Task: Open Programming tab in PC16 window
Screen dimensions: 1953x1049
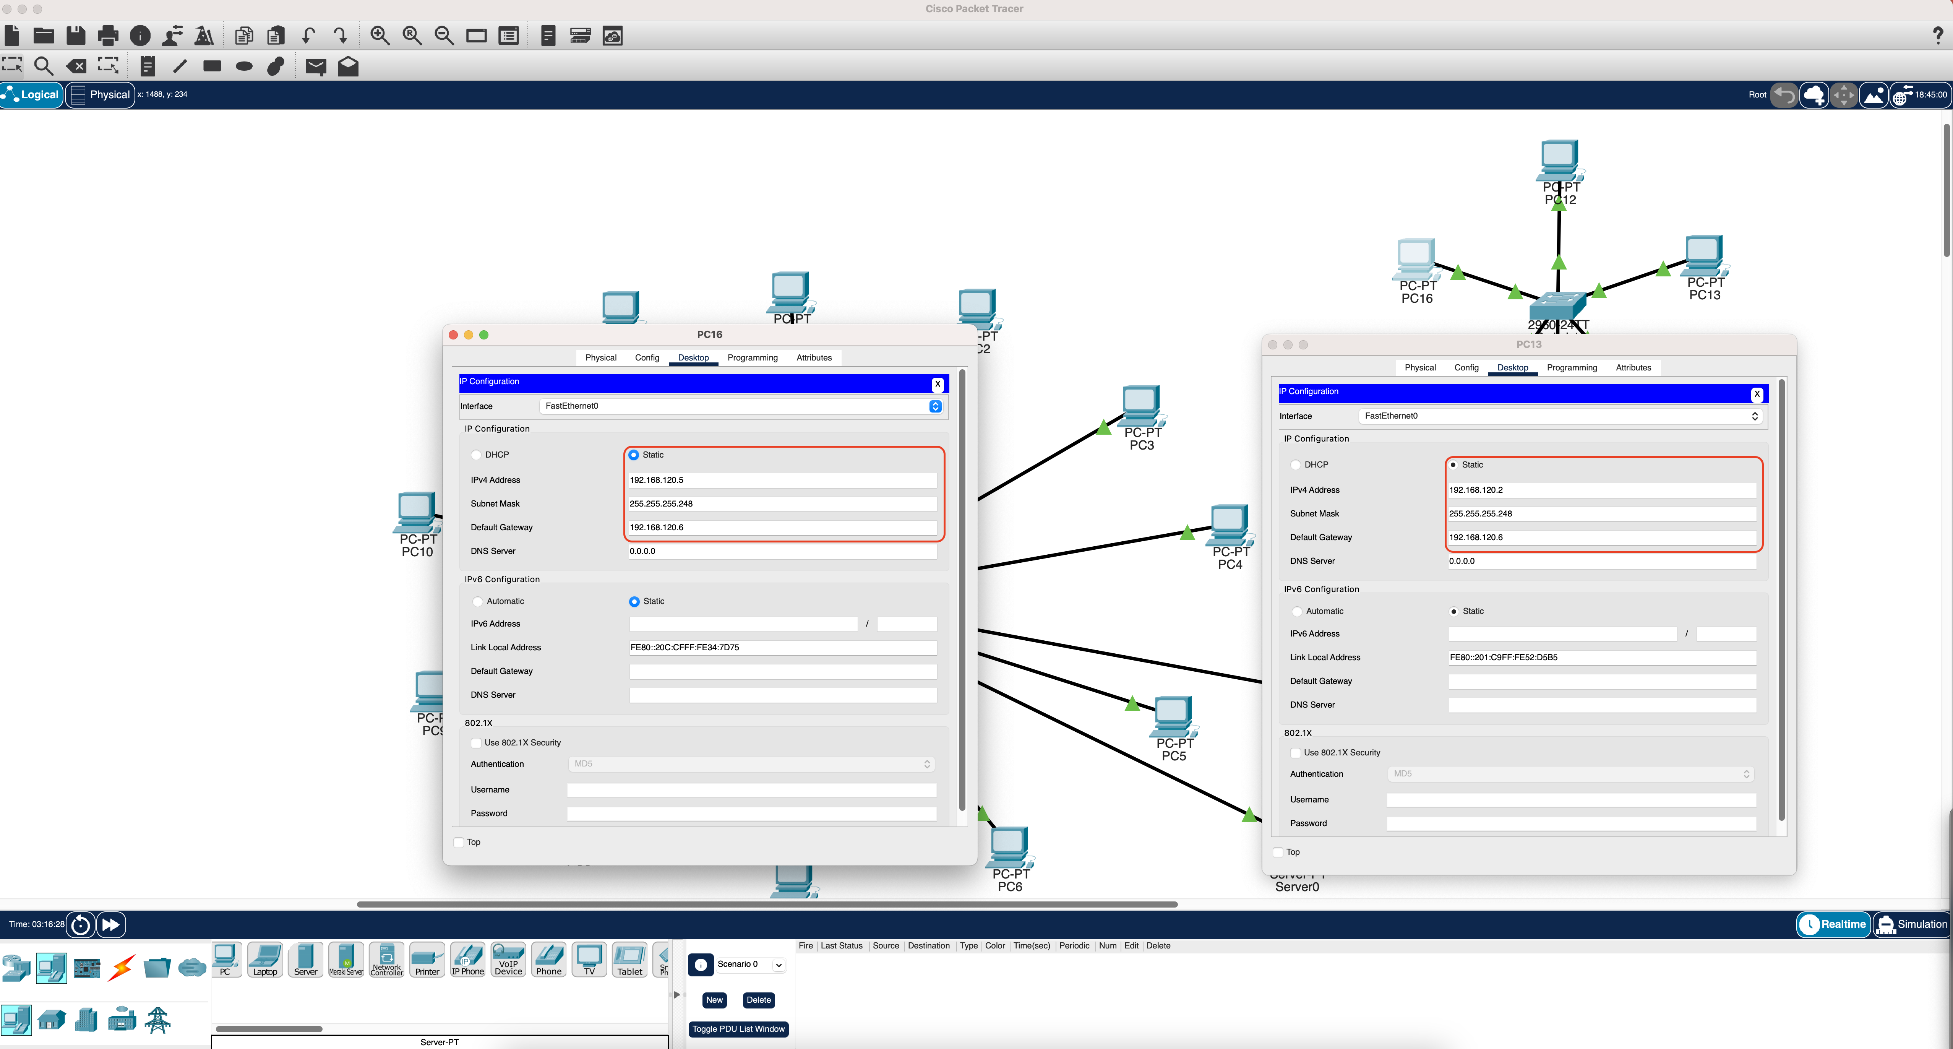Action: coord(752,358)
